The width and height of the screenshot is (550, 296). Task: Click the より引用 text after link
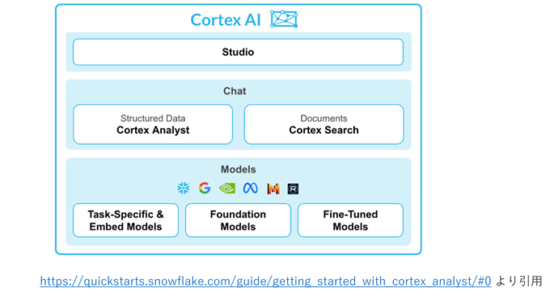click(x=519, y=281)
